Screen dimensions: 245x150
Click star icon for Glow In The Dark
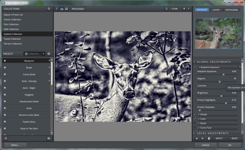click(5, 129)
